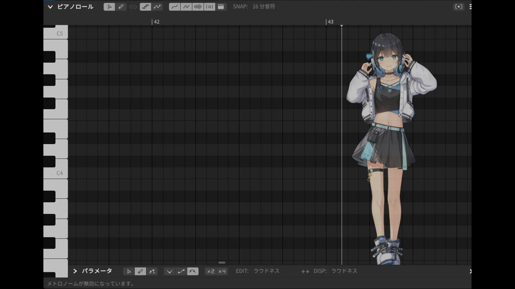515x289 pixels.
Task: Toggle pitch deviation curve display
Action: click(x=186, y=6)
